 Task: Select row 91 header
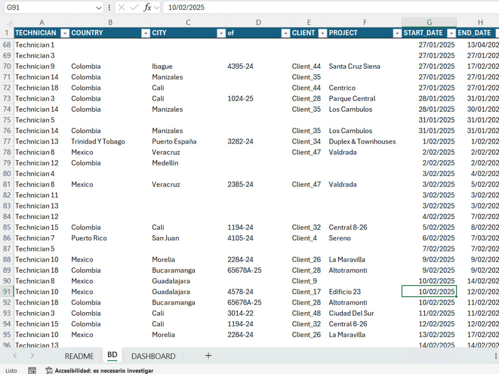6,292
